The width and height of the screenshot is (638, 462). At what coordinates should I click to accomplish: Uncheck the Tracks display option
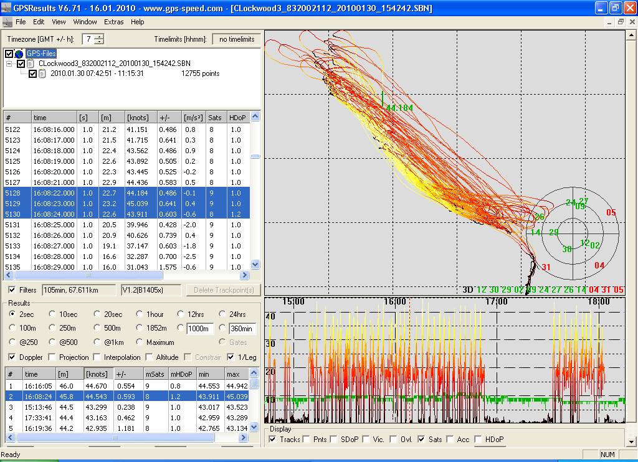coord(272,440)
